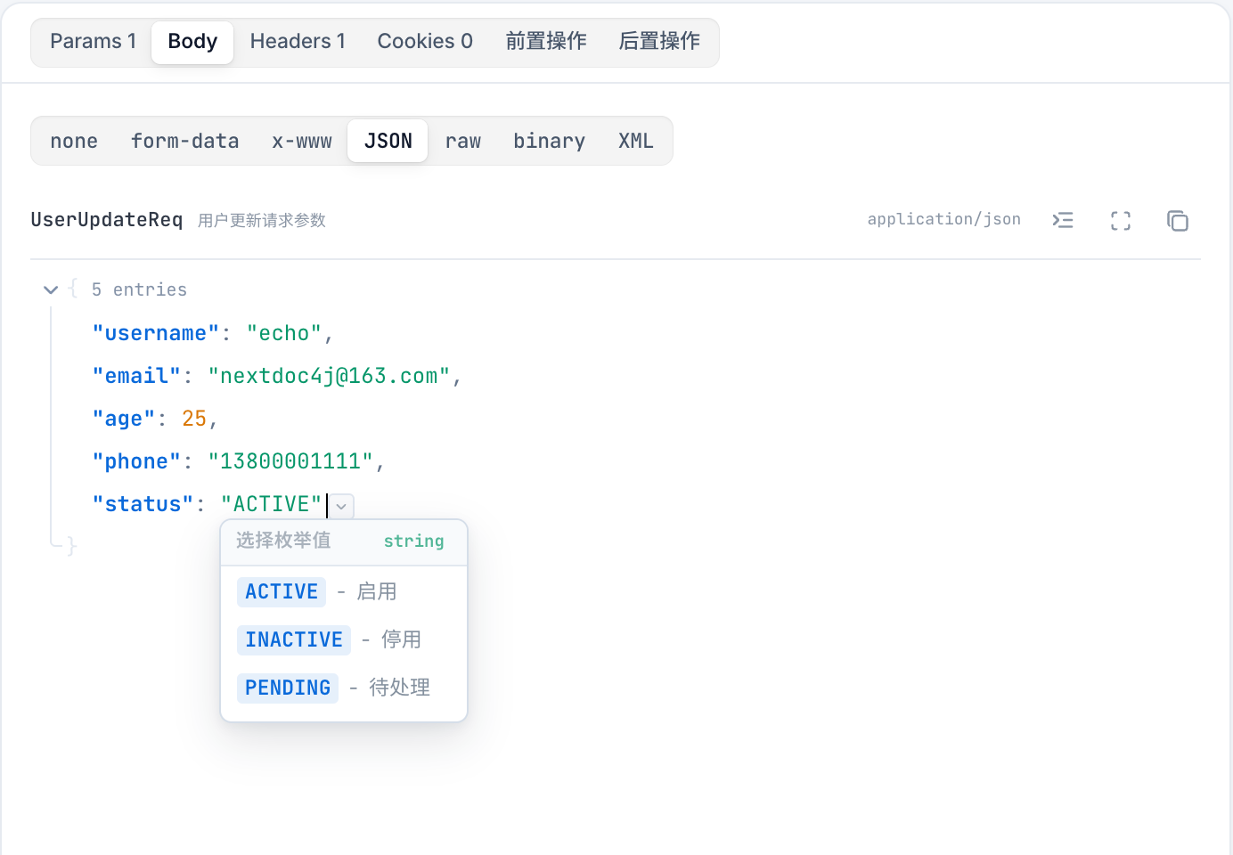The image size is (1233, 855).
Task: Click the application/json content type label
Action: point(944,219)
